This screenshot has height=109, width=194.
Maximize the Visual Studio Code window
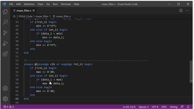pyautogui.click(x=179, y=4)
